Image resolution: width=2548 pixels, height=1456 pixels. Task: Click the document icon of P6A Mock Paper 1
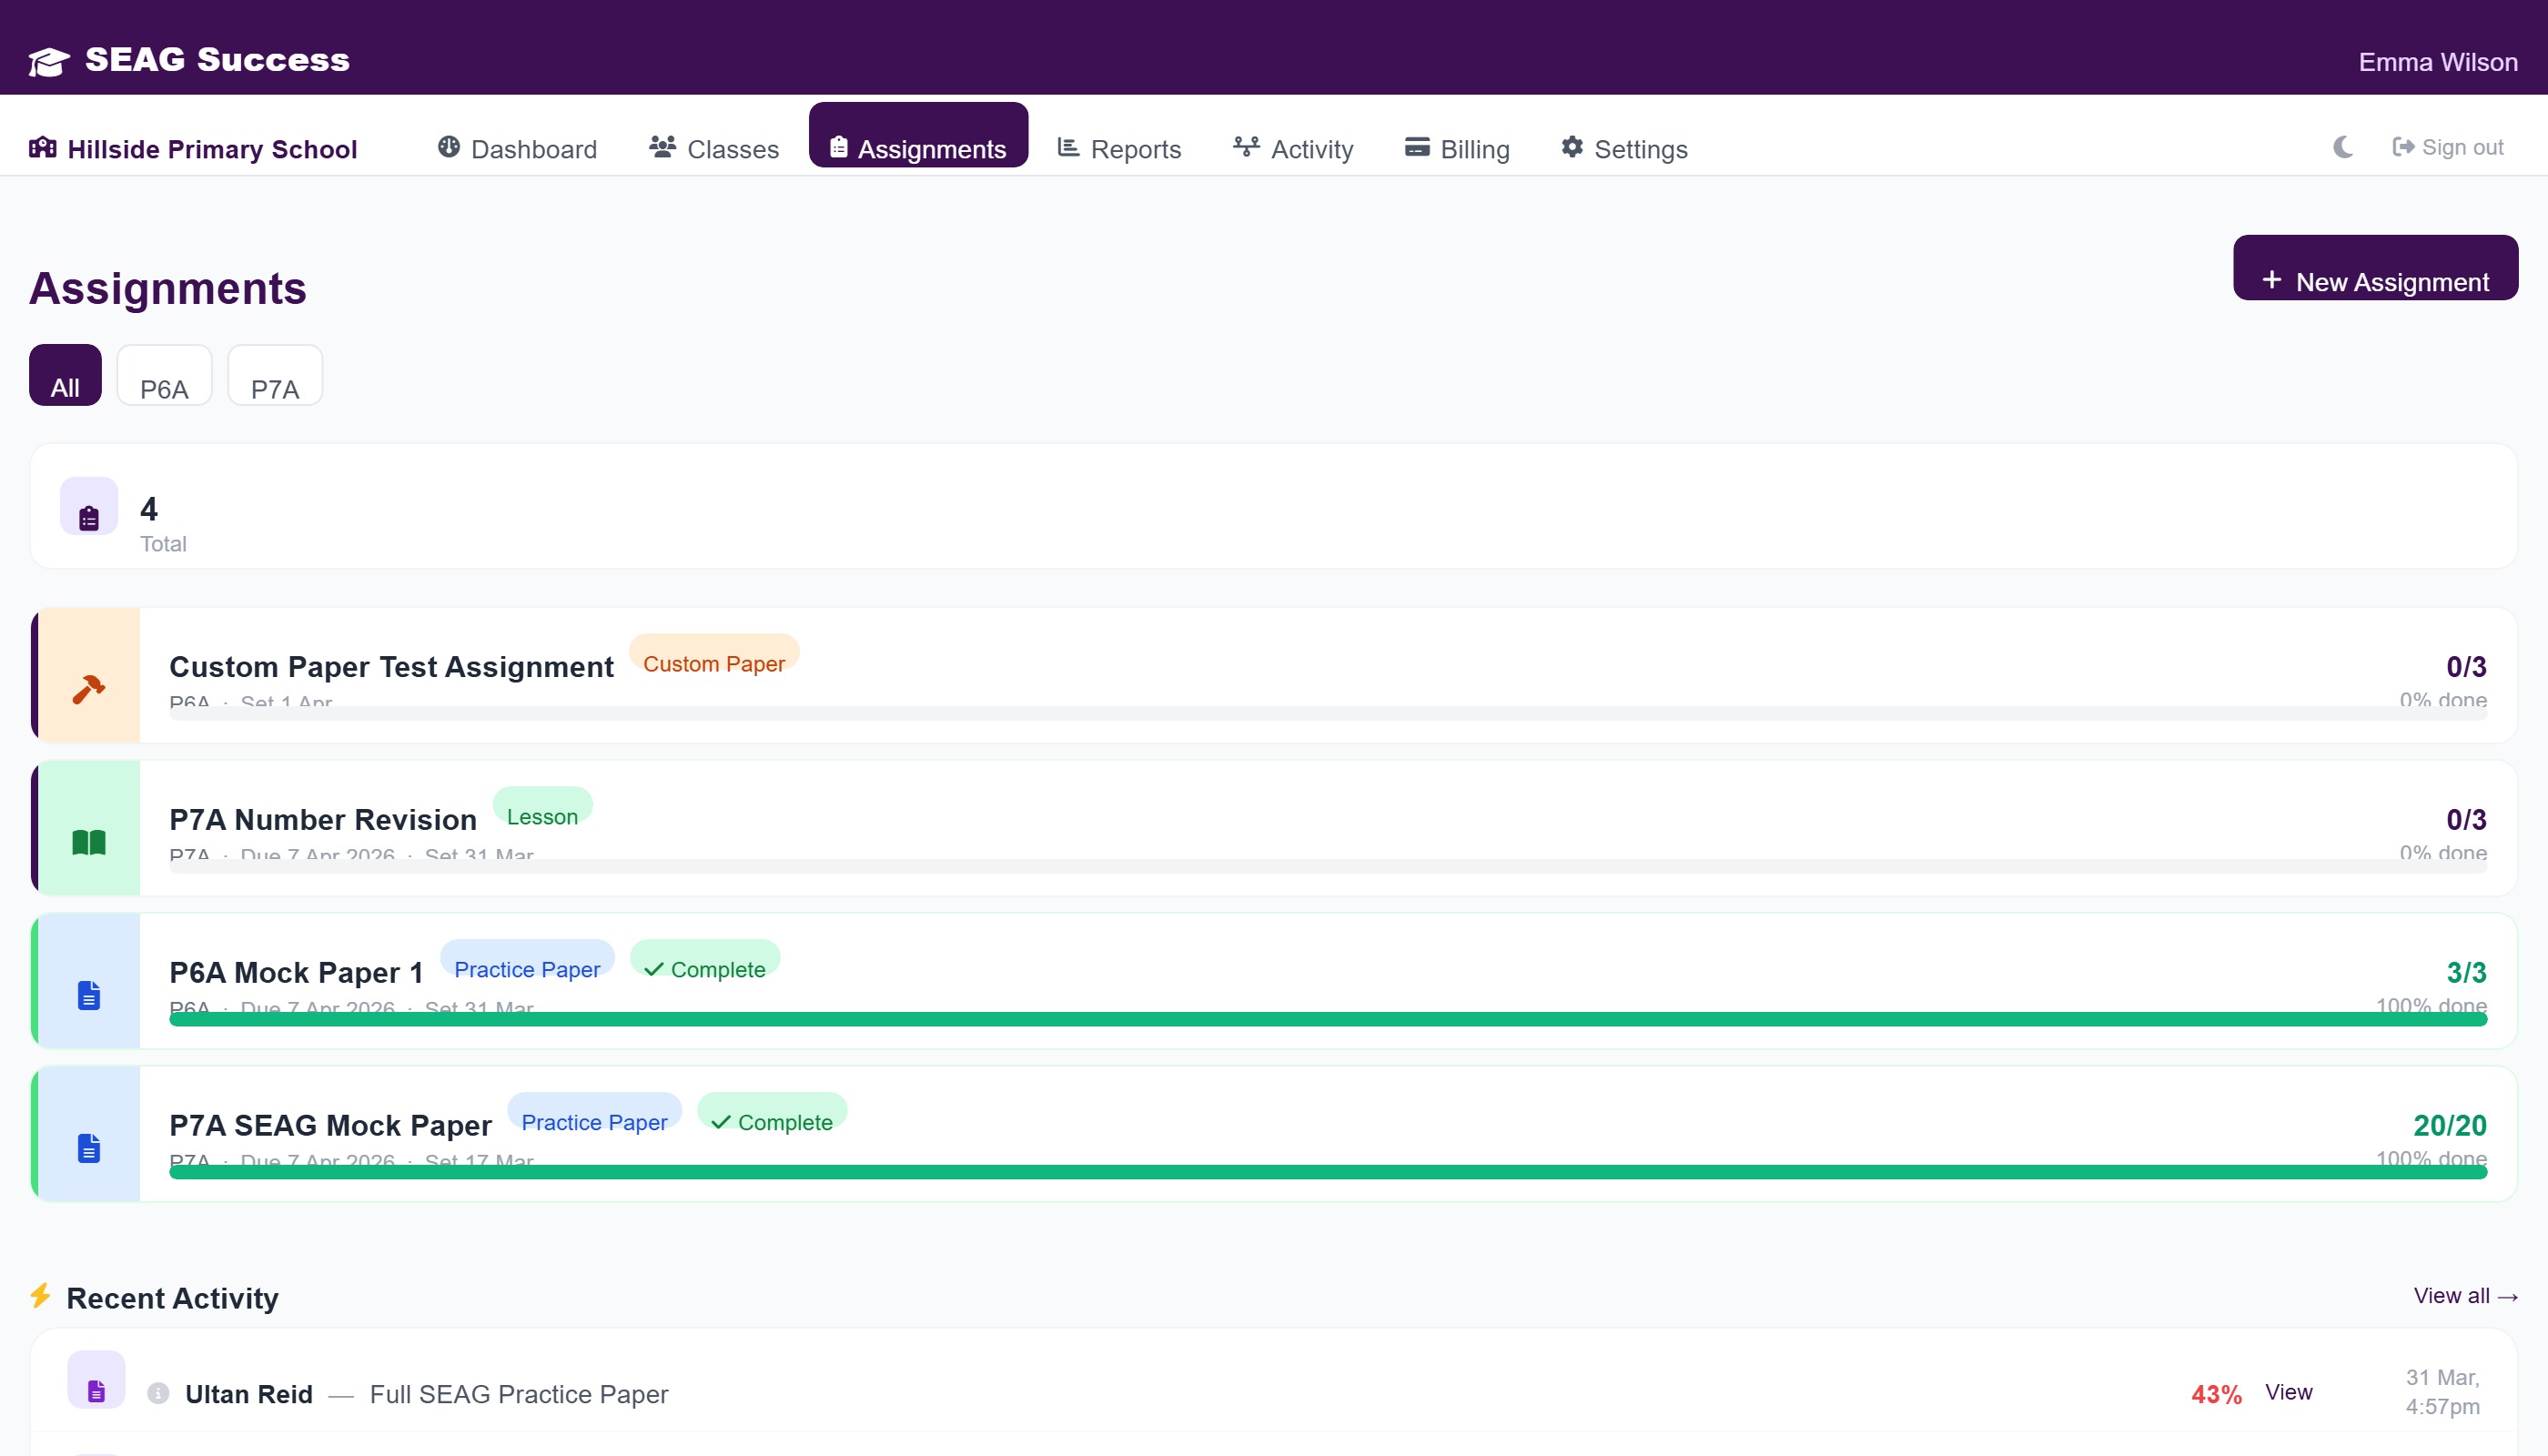89,995
